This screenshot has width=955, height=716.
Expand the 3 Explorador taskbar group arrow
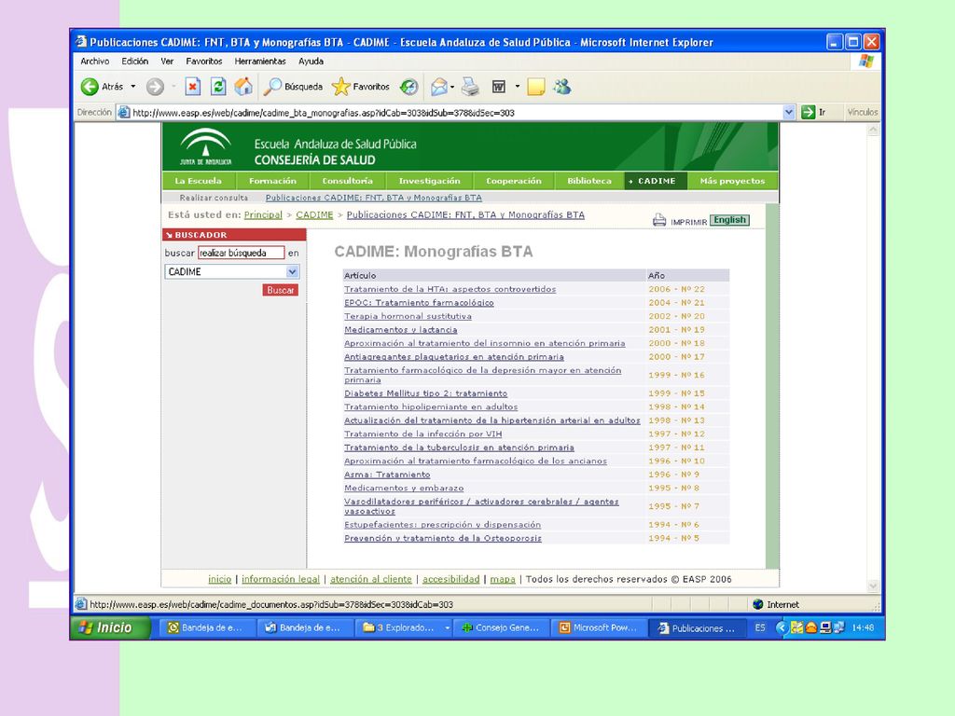point(447,627)
